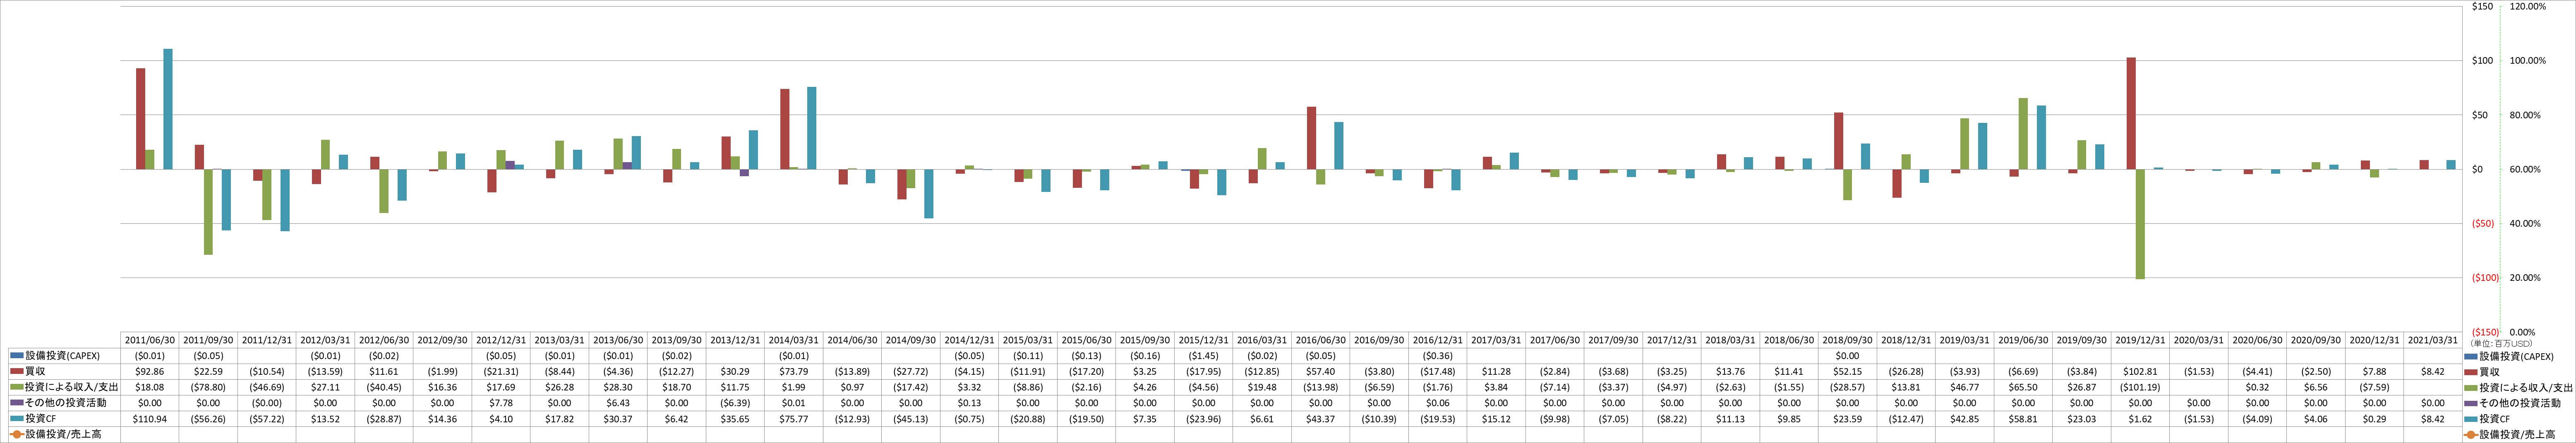This screenshot has width=2576, height=443.
Task: Click the orange 設備投資/売上高 line marker in the right legend
Action: pos(2471,435)
